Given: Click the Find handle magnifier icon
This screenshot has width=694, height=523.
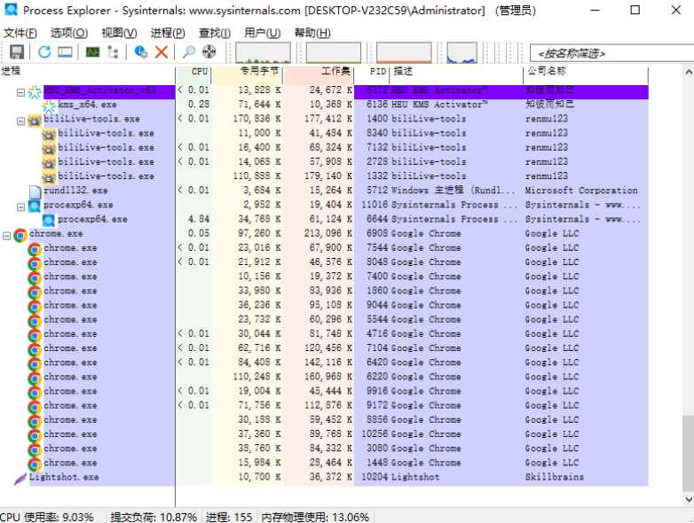Looking at the screenshot, I should tap(189, 52).
